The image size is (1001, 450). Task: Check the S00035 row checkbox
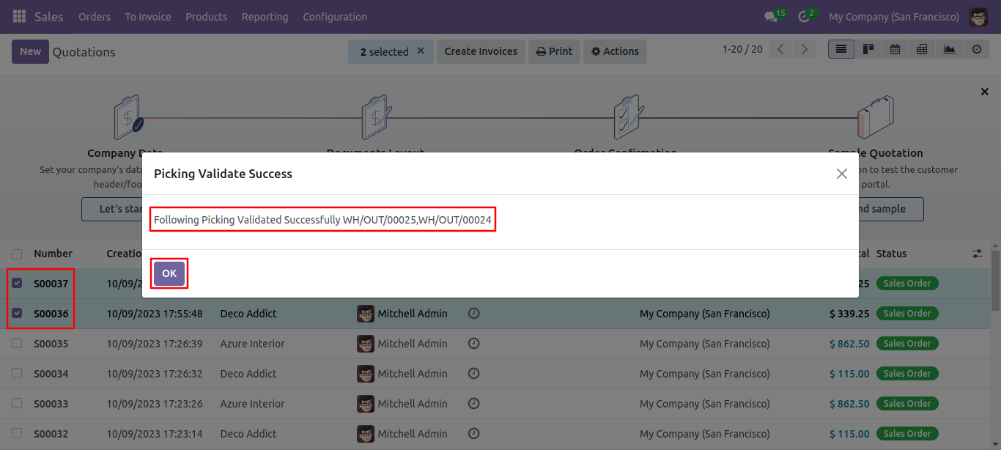tap(17, 344)
